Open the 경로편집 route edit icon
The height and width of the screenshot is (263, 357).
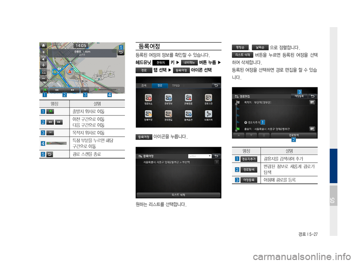pos(168,116)
